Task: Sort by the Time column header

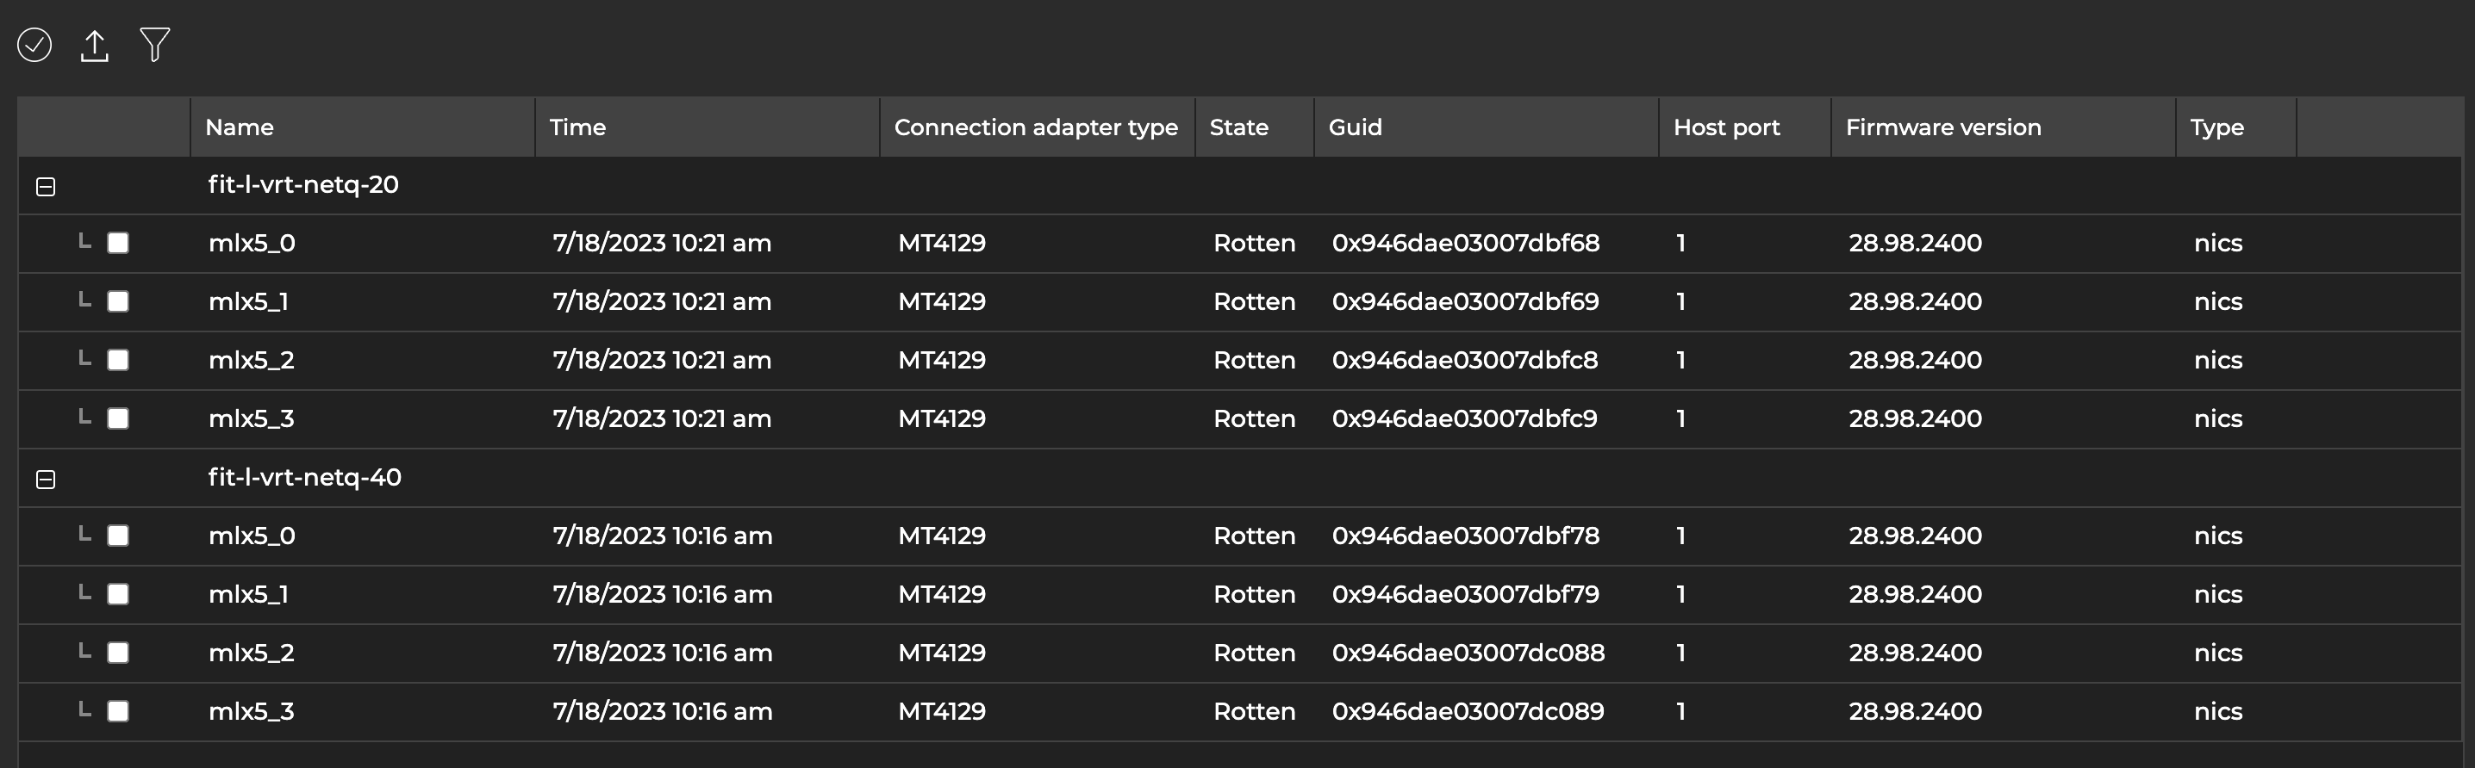Action: [577, 127]
